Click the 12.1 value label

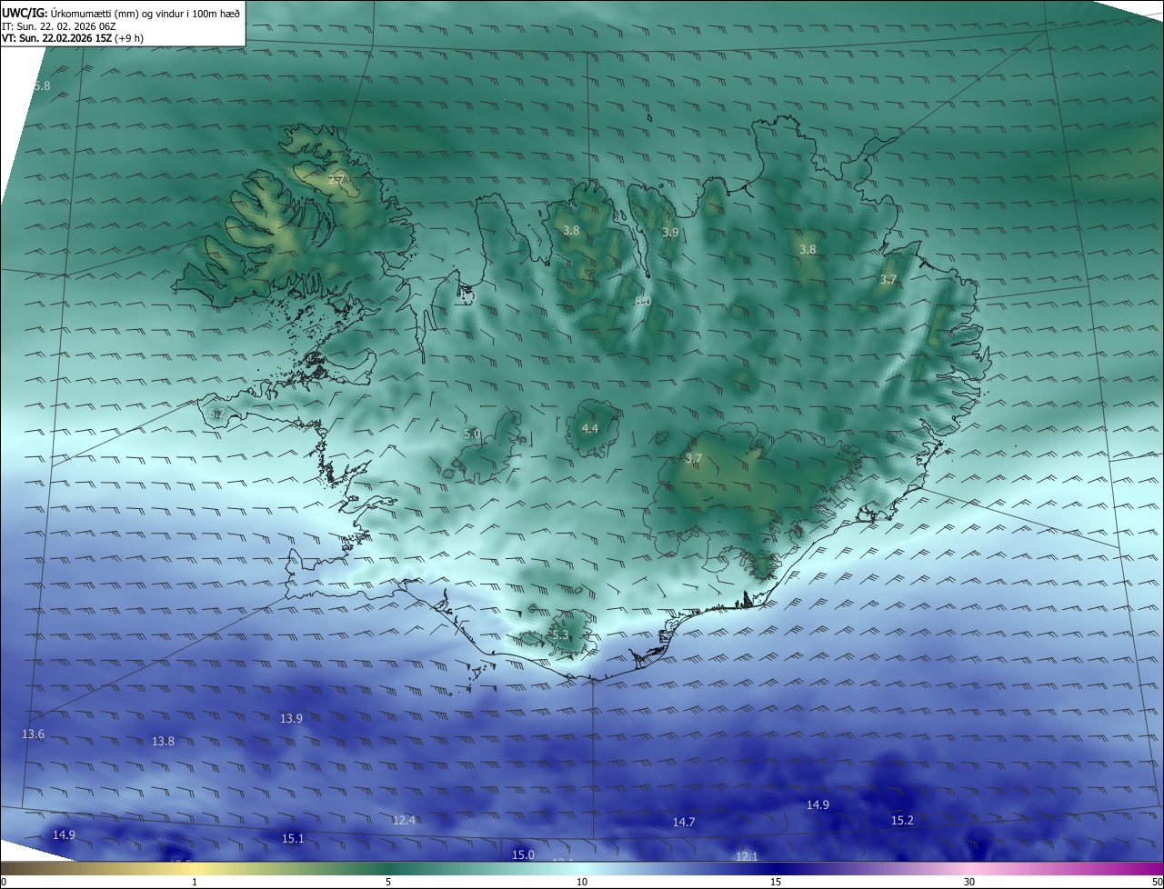[x=747, y=857]
